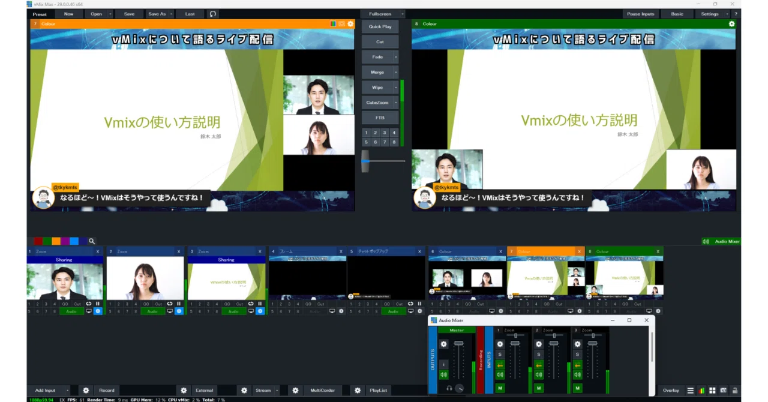Image resolution: width=768 pixels, height=402 pixels.
Task: Open settings gear of Preview window
Action: [350, 24]
